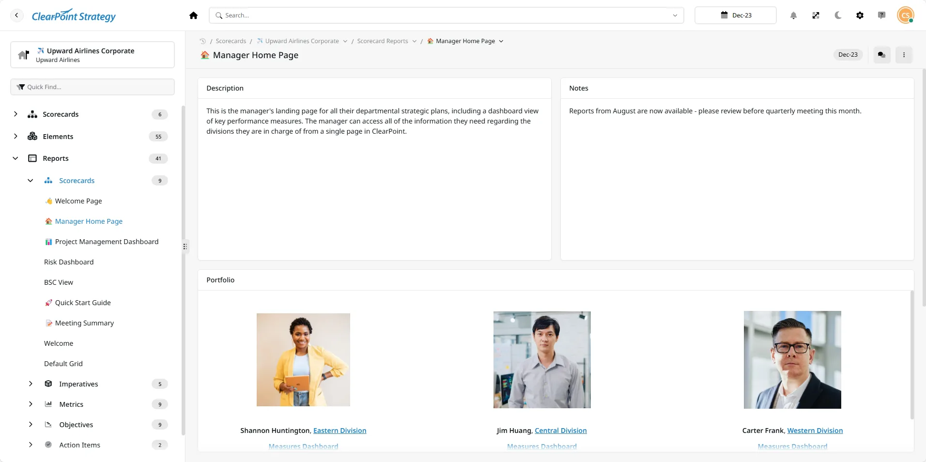Open the Eastern Division link
926x462 pixels.
[340, 431]
